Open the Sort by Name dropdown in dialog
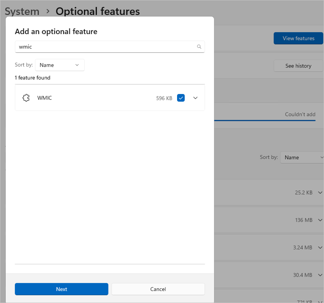The height and width of the screenshot is (303, 324). click(x=60, y=65)
